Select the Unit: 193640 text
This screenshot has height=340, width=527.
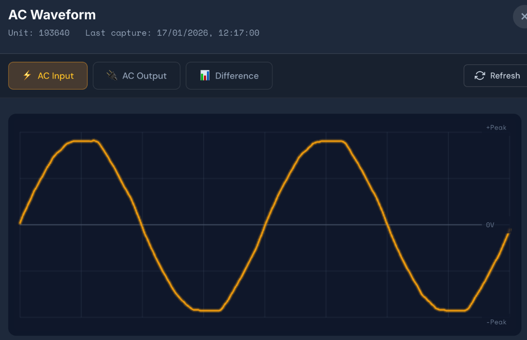(x=39, y=33)
